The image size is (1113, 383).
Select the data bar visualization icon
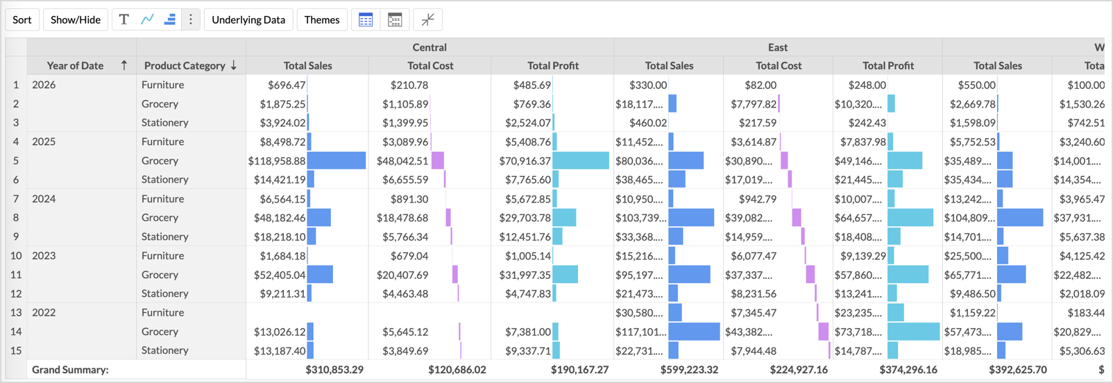tap(169, 19)
